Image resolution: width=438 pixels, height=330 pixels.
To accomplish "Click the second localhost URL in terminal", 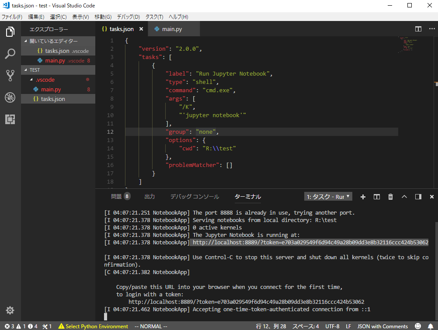I will (x=247, y=302).
